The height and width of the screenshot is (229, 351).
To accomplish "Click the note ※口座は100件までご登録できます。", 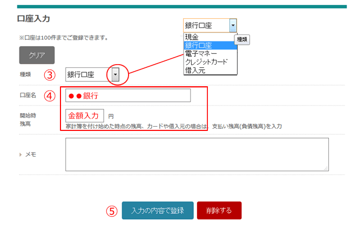I will click(x=64, y=38).
